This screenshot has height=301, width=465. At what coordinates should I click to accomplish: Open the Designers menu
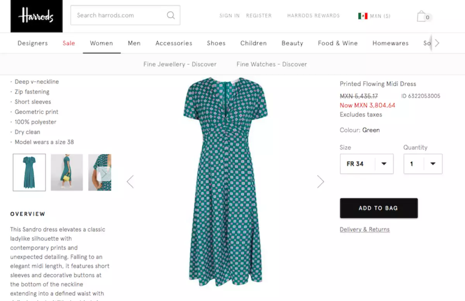33,43
